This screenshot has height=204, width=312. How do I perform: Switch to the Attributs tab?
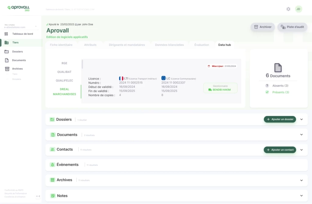coord(90,45)
